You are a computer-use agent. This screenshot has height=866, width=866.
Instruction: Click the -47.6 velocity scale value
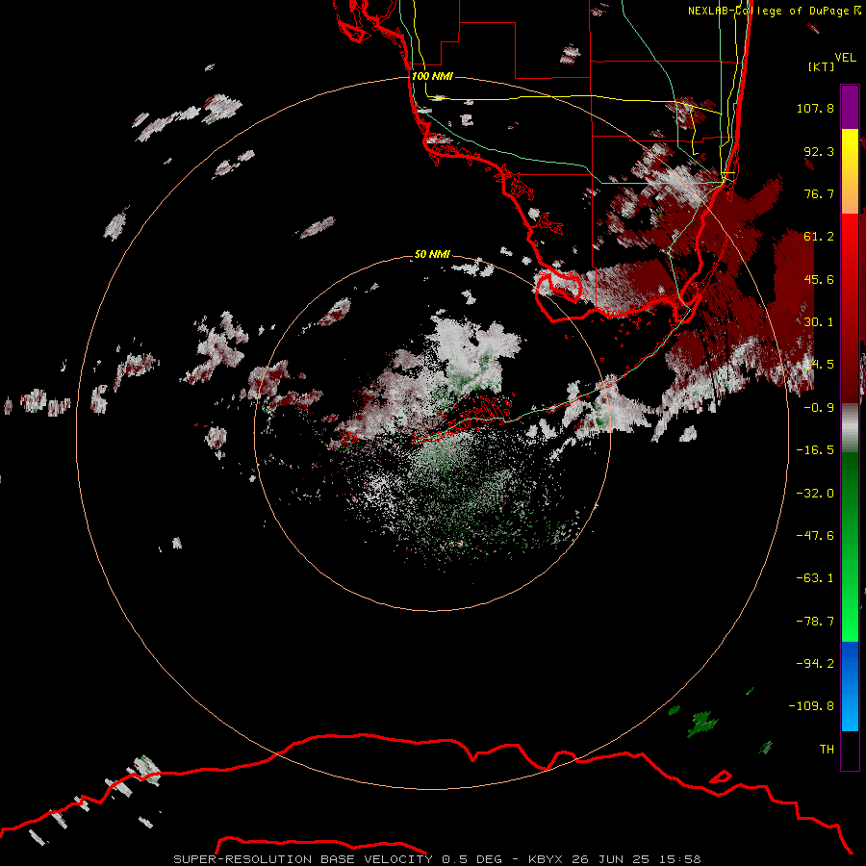tap(815, 536)
